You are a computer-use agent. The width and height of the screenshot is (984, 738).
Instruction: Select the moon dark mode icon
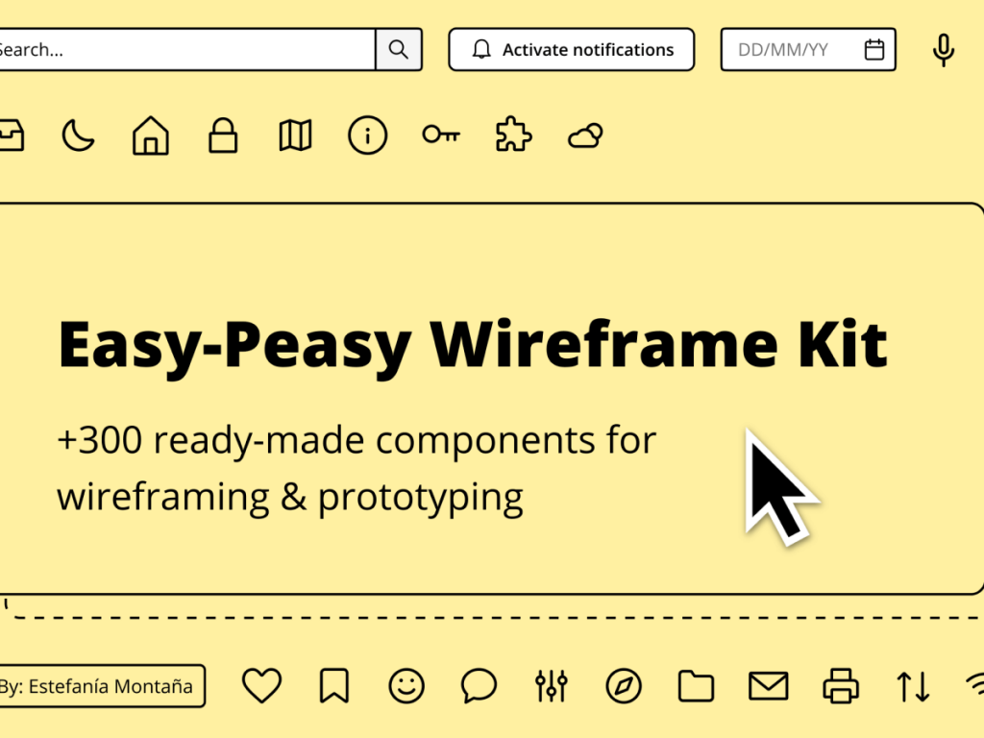pyautogui.click(x=78, y=135)
